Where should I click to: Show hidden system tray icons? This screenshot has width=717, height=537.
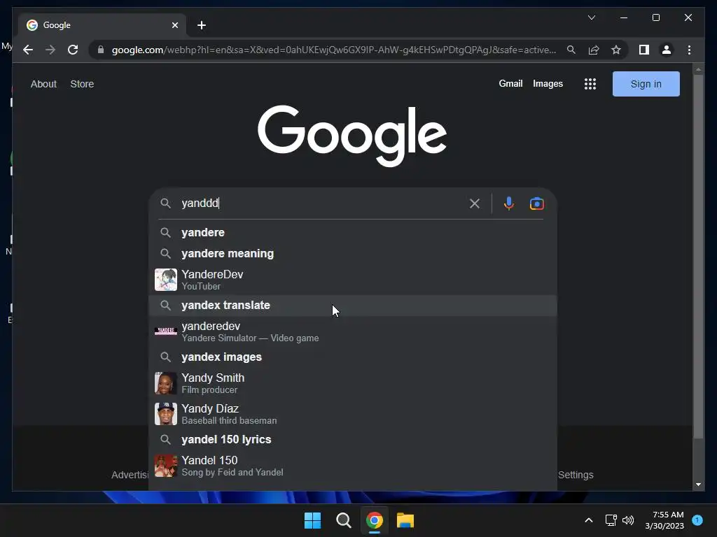click(588, 520)
